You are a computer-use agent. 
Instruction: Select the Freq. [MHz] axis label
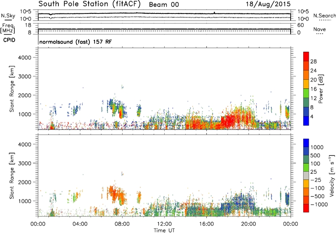(x=8, y=28)
